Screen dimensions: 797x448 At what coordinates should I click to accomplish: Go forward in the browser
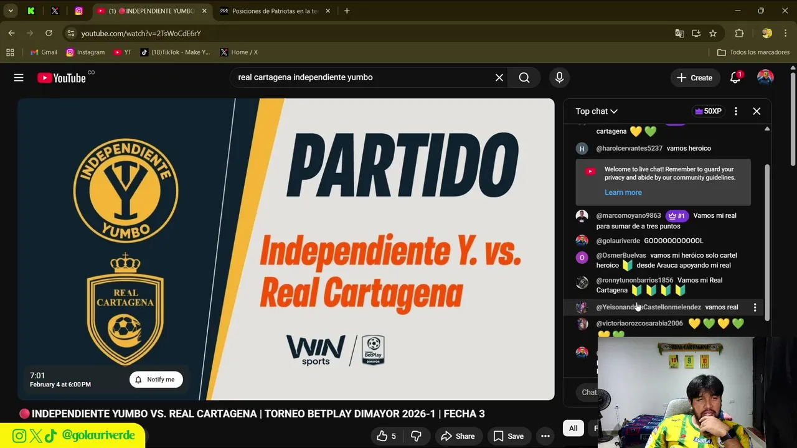point(30,33)
